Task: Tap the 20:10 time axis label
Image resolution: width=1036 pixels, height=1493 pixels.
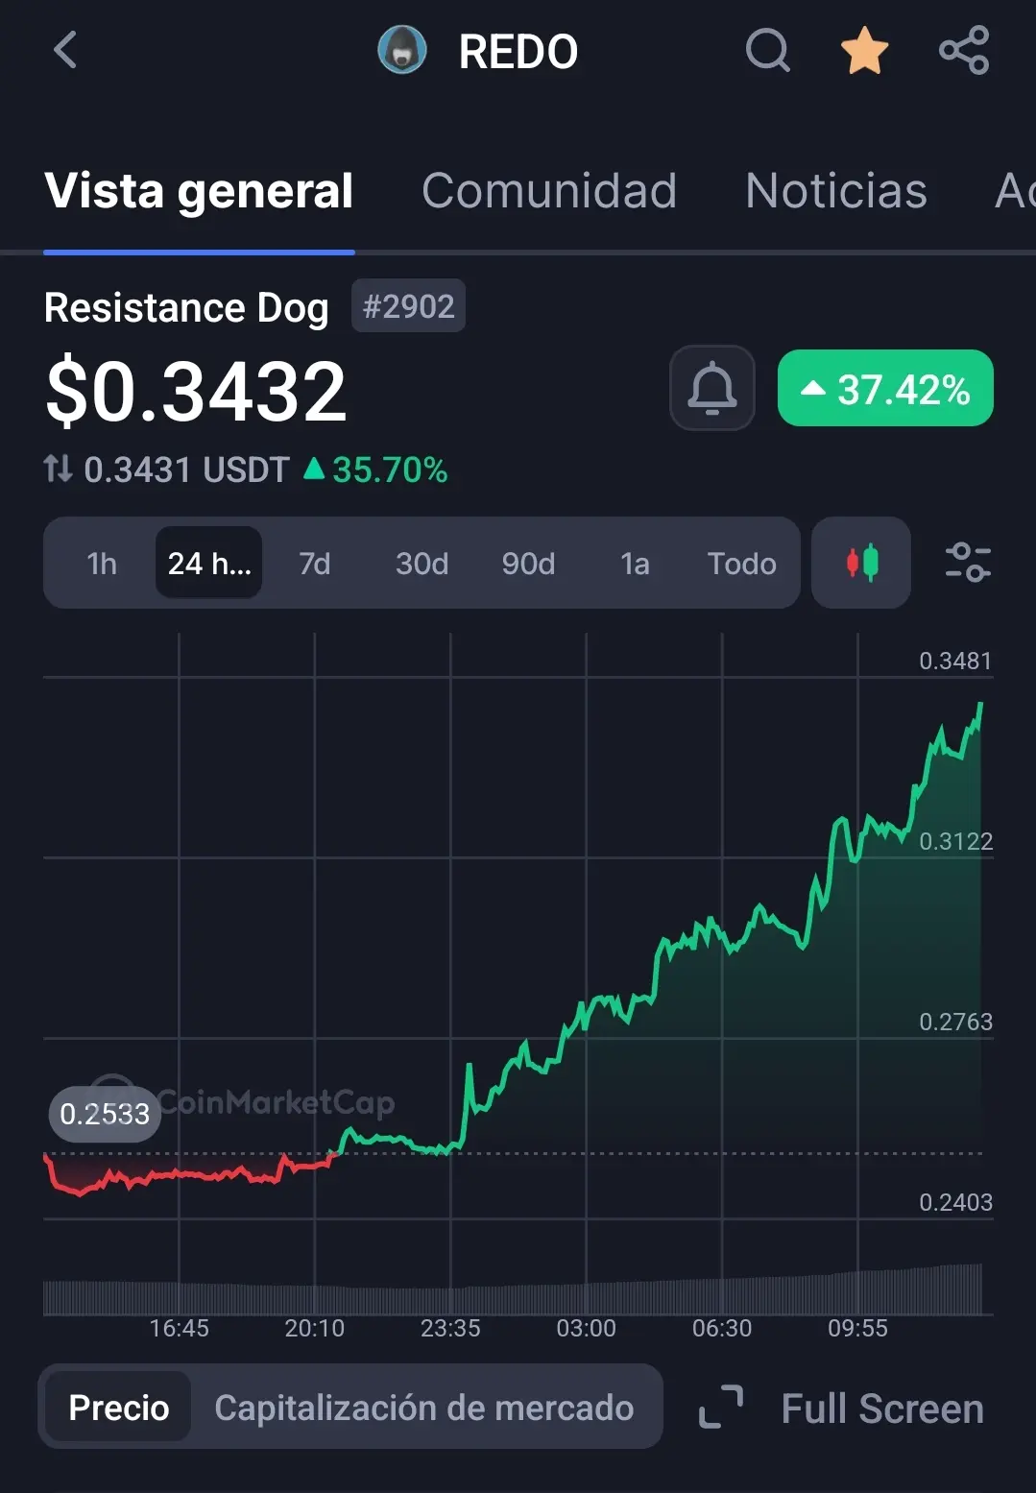Action: (315, 1328)
